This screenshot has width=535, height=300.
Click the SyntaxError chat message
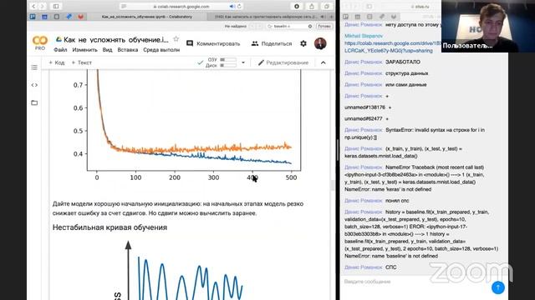(415, 133)
